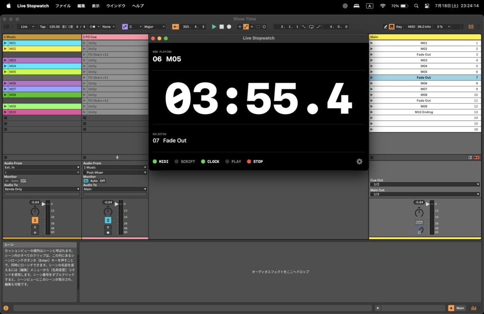Select the highlighted Fade Out scene 7
The width and height of the screenshot is (484, 314).
coord(425,78)
